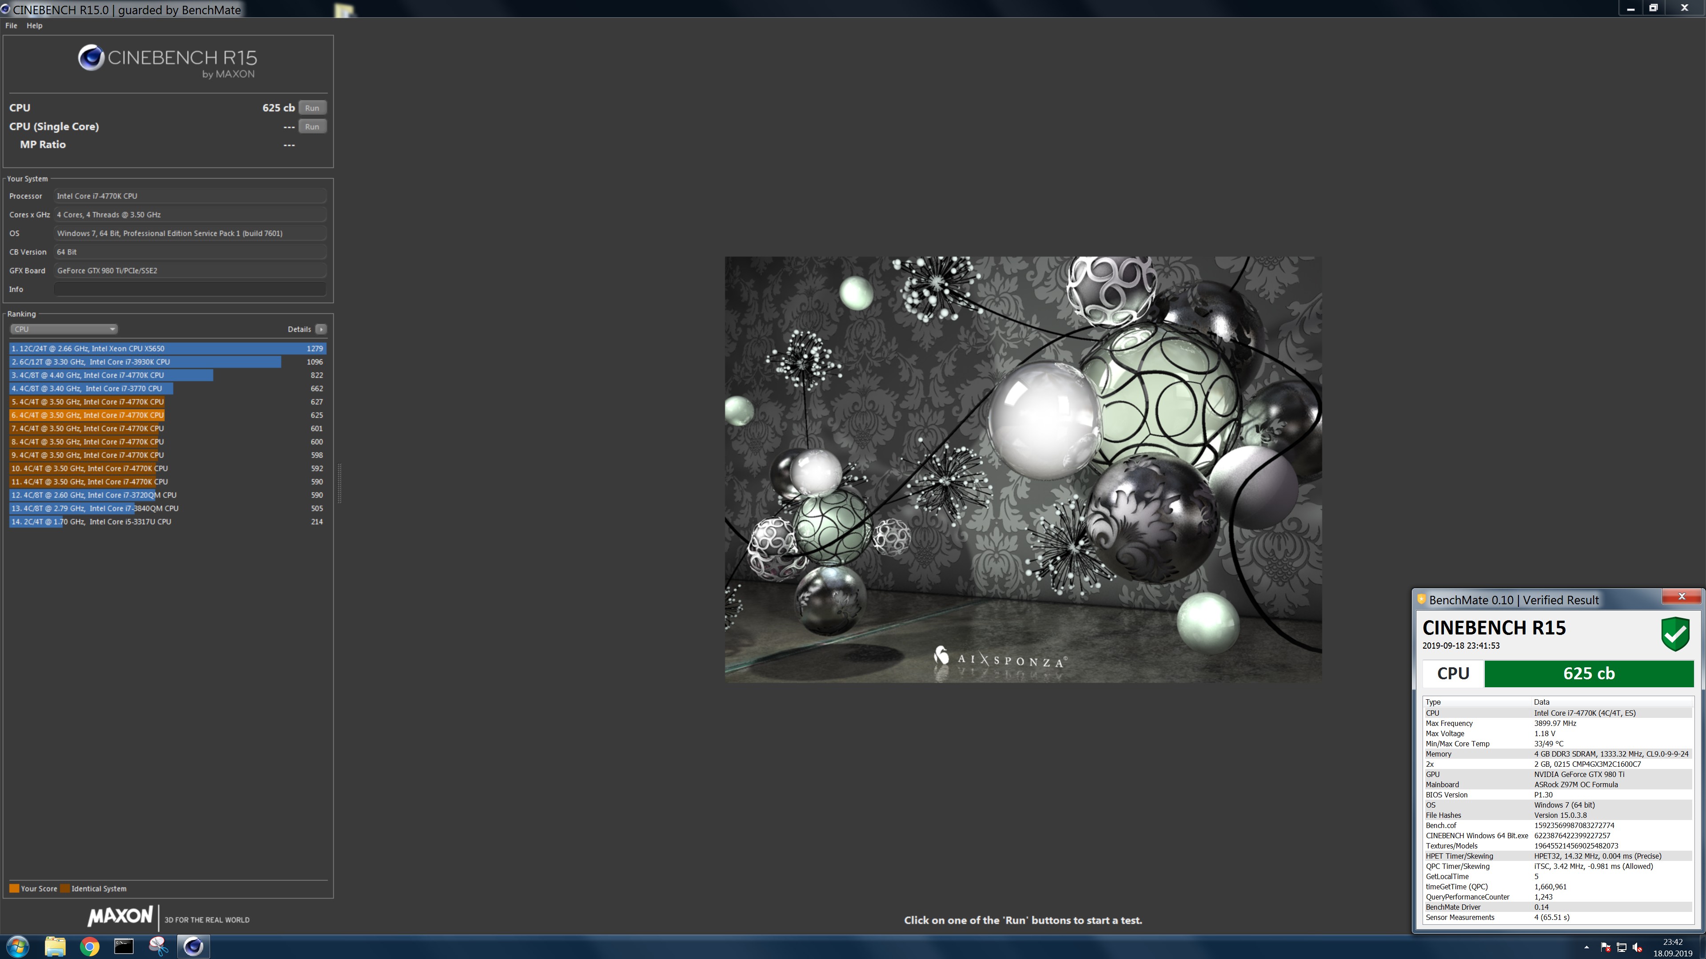Viewport: 1706px width, 959px height.
Task: Click the BenchMate title bar icon
Action: 1421,600
